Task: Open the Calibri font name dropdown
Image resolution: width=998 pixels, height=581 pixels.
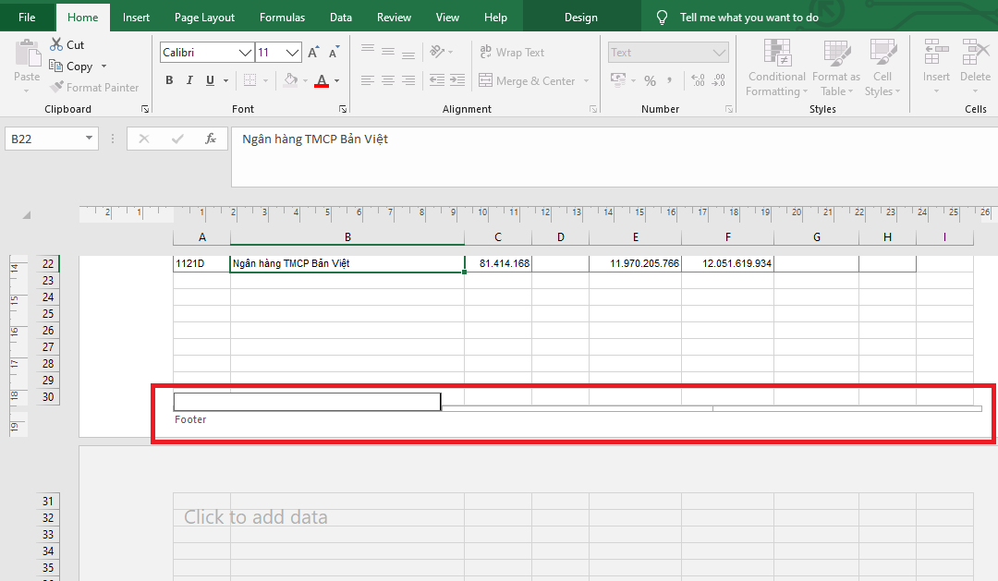Action: click(245, 53)
